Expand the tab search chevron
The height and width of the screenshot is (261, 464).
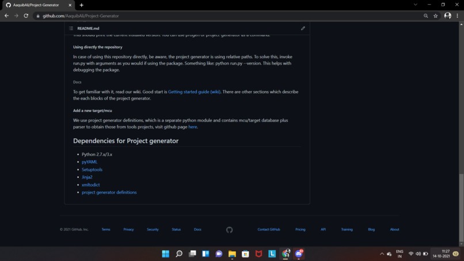pos(416,5)
